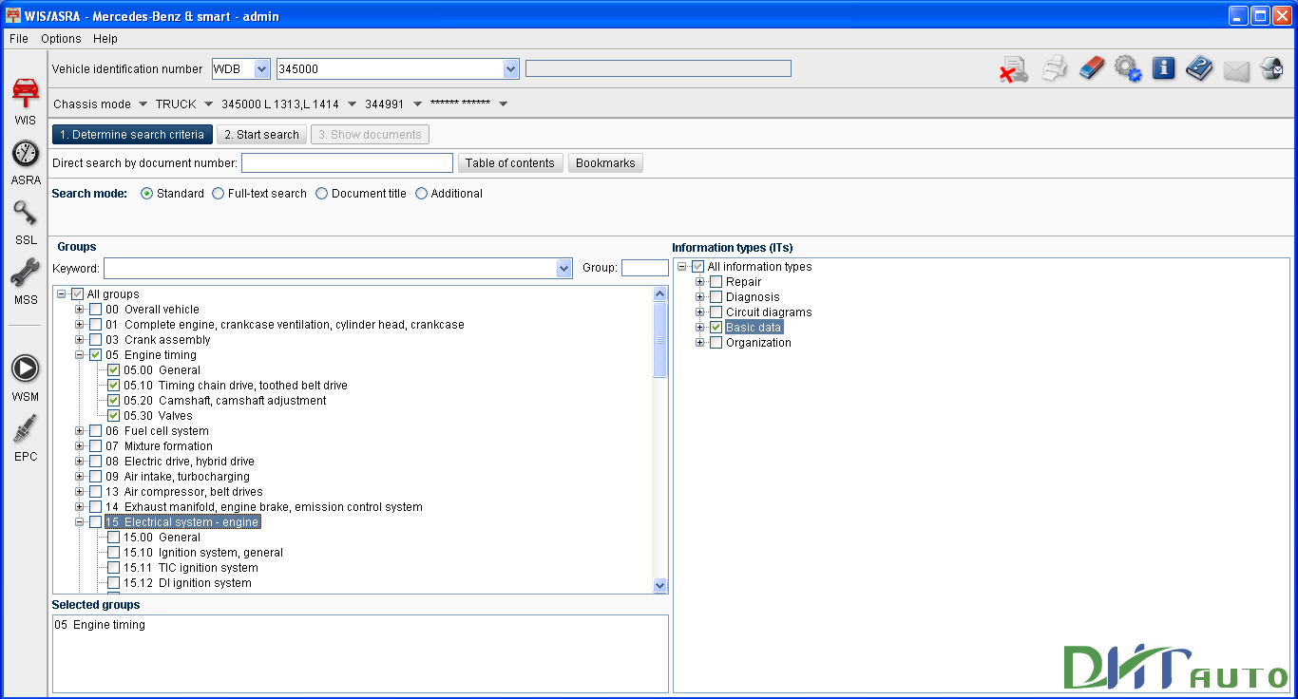
Task: Click the direct document number field
Action: coord(347,163)
